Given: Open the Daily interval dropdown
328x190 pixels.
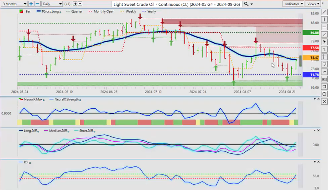Looking at the screenshot, I should point(52,4).
